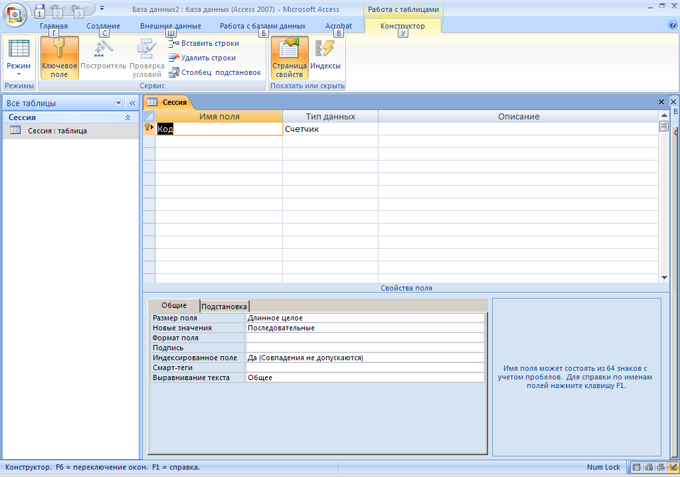Close the Сессия table document

[661, 102]
